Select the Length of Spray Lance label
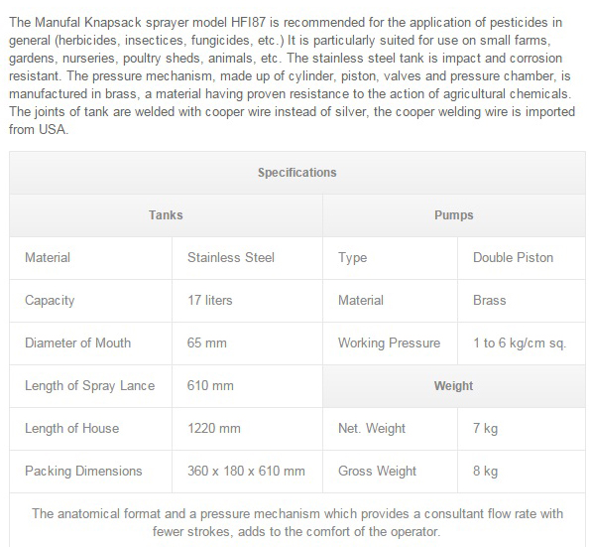 [90, 386]
